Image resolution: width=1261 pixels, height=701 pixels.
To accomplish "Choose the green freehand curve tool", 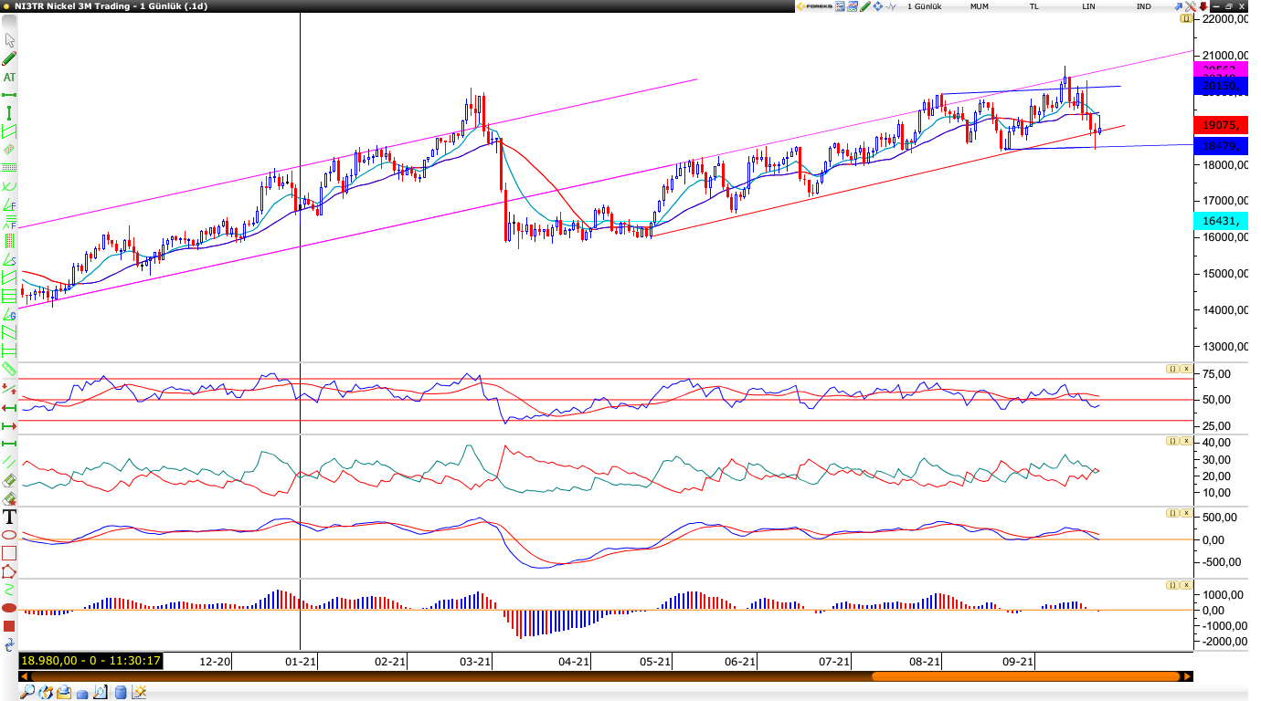I will [x=10, y=590].
